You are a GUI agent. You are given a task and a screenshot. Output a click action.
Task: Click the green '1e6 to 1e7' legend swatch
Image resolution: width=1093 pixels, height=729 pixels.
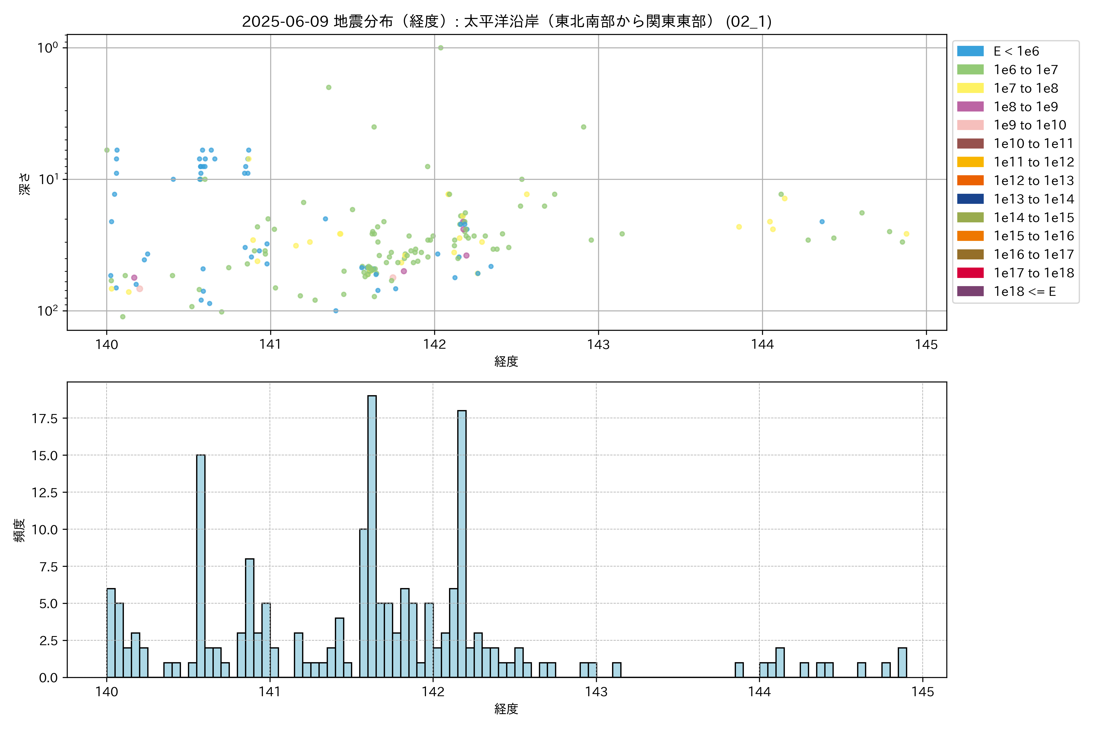(x=970, y=70)
